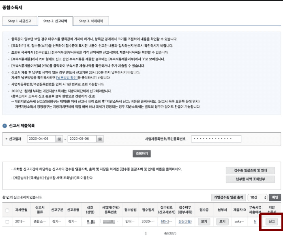This screenshot has width=283, height=239.
Task: Open calendar icon for start date 2020-04-06
Action: click(x=59, y=139)
